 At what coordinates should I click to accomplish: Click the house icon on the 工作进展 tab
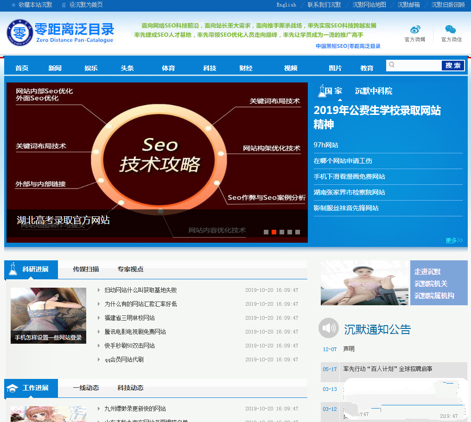pos(13,388)
